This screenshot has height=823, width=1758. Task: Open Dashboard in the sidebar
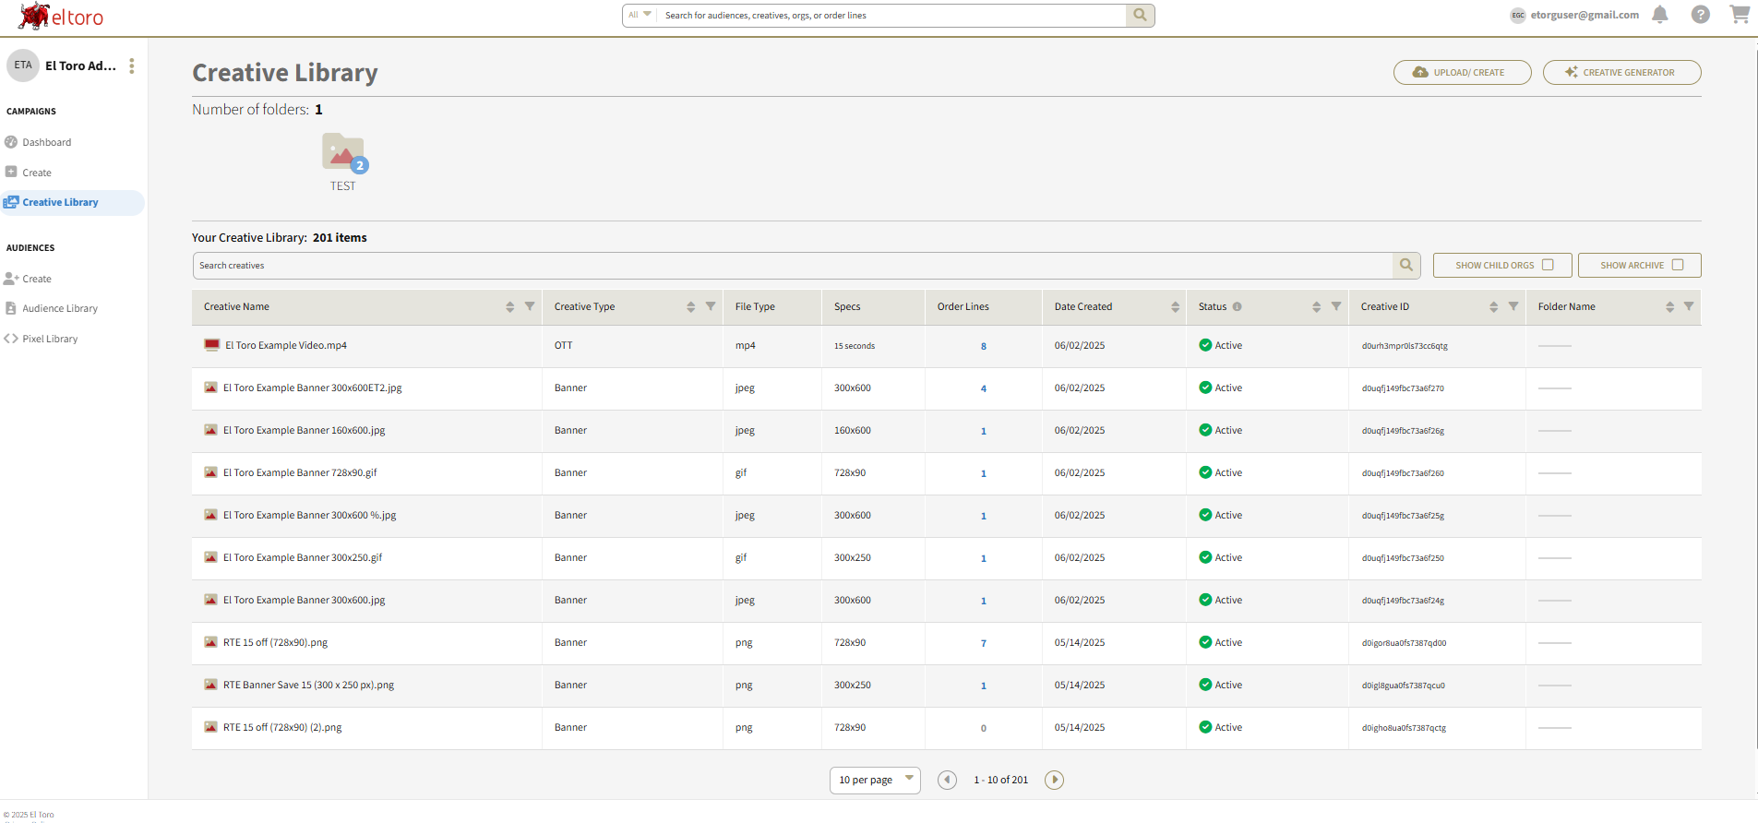[46, 143]
